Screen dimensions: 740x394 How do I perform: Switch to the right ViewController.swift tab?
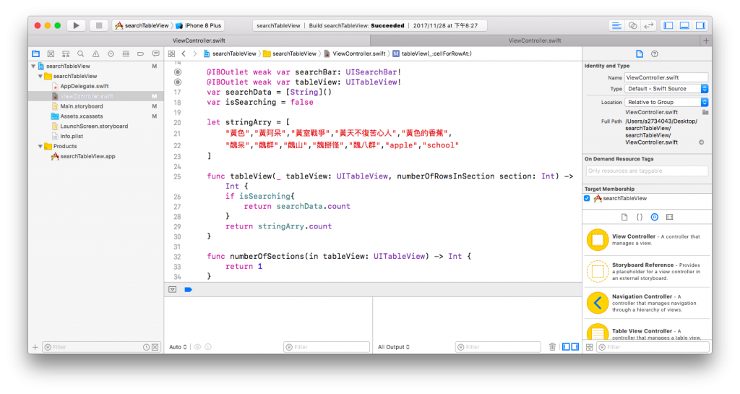[x=535, y=40]
